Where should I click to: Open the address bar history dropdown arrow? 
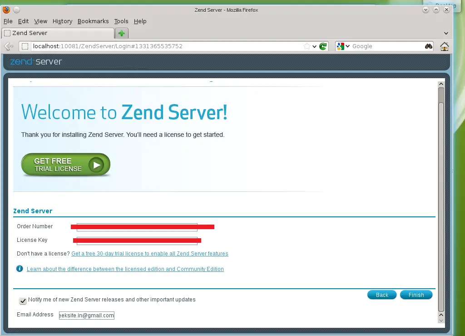(x=314, y=46)
